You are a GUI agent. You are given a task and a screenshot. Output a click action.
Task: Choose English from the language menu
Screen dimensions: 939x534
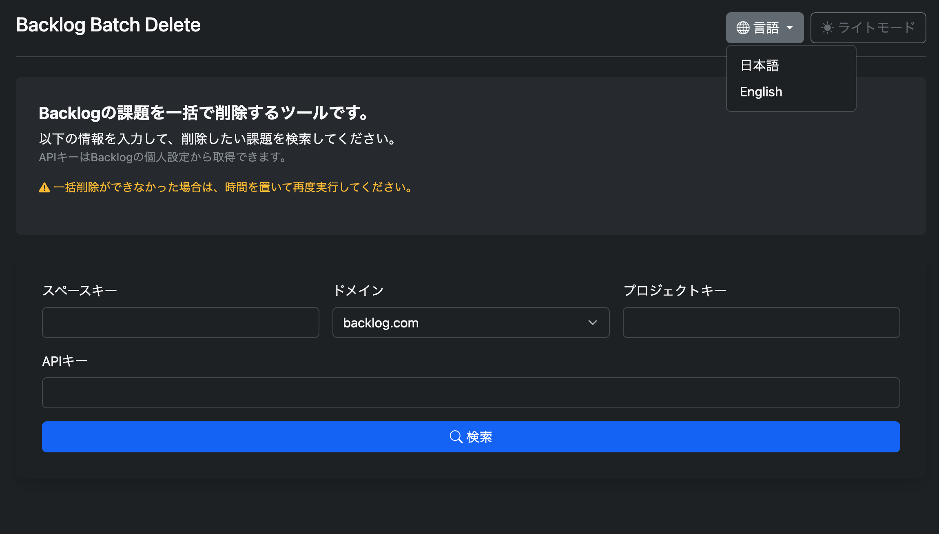[791, 92]
